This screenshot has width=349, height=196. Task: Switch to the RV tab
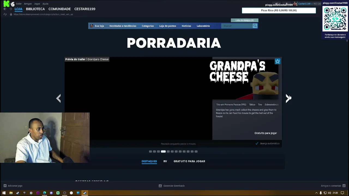click(x=165, y=161)
